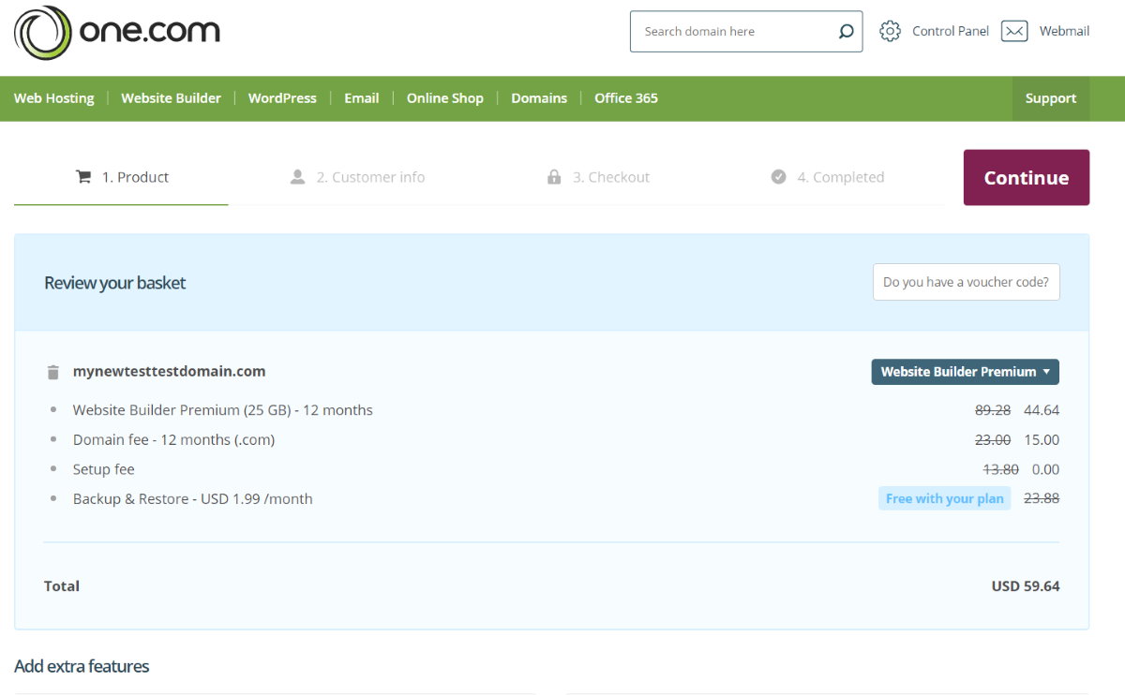
Task: Select Office 365 in navigation bar
Action: (626, 98)
